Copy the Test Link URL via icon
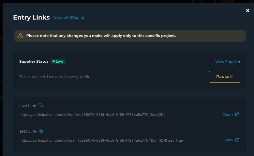 click(41, 131)
